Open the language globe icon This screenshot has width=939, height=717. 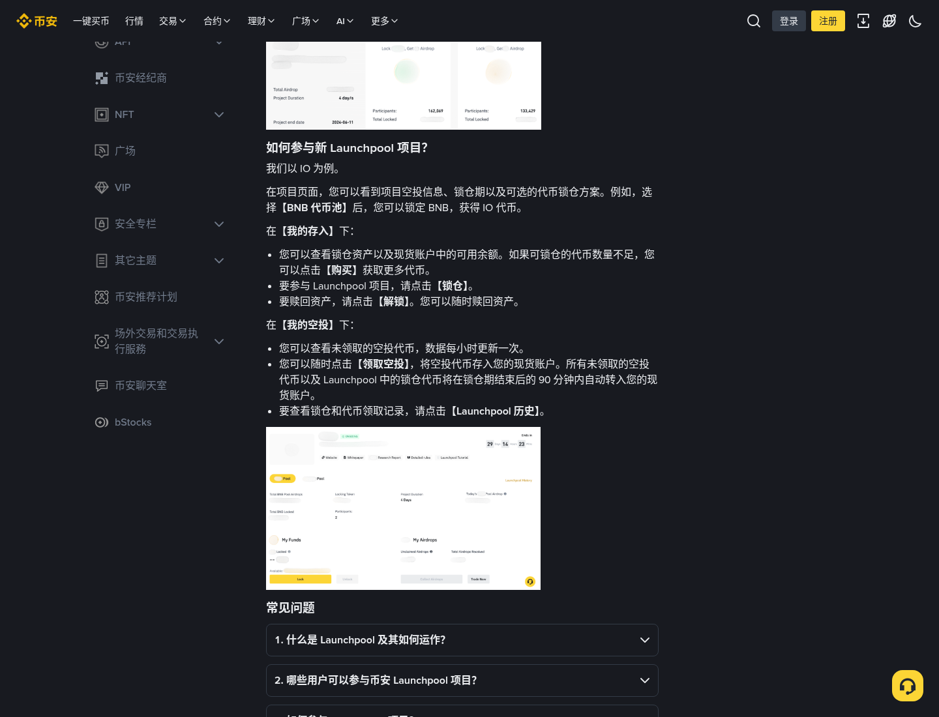[x=889, y=21]
